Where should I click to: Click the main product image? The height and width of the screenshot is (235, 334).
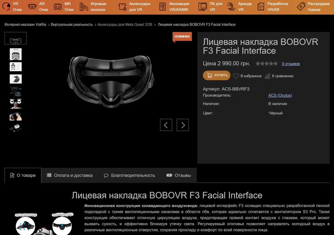111,81
